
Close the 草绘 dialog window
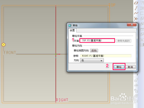[x=132, y=24]
